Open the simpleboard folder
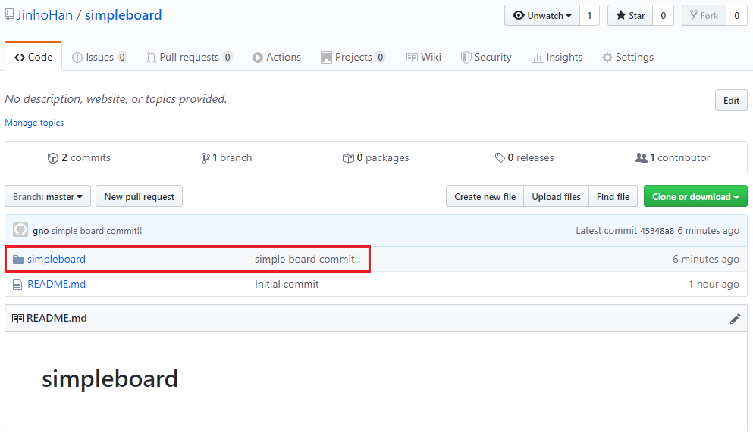This screenshot has width=753, height=436. (x=56, y=259)
